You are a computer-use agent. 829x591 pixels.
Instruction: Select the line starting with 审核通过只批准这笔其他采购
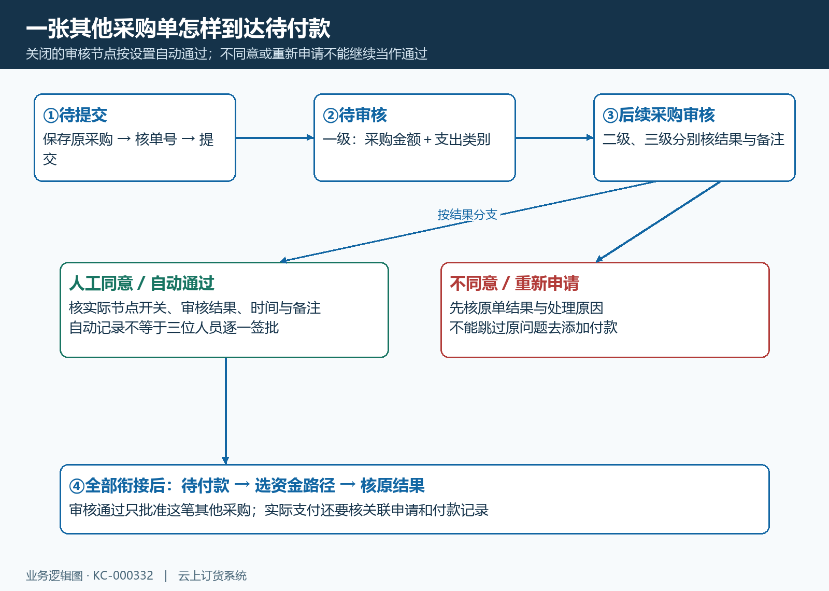(x=279, y=510)
